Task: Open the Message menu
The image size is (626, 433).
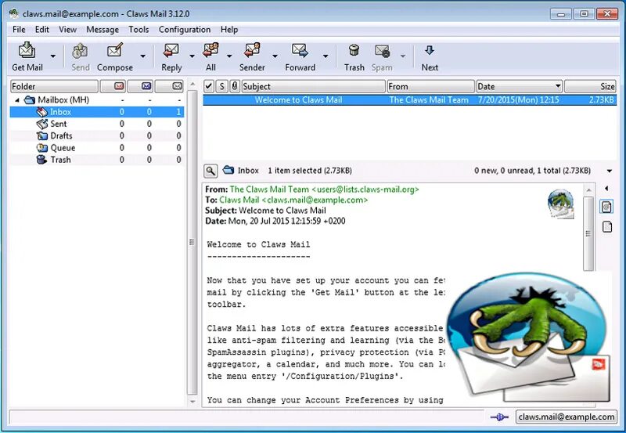Action: (103, 30)
